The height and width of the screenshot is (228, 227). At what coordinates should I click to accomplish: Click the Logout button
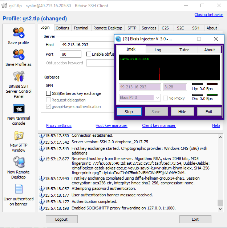coord(62,219)
